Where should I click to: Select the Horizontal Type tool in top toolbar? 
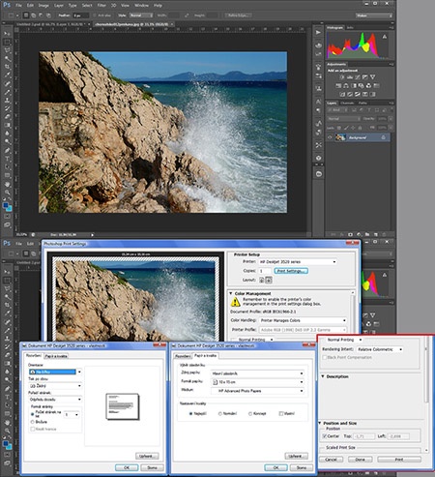[7, 159]
